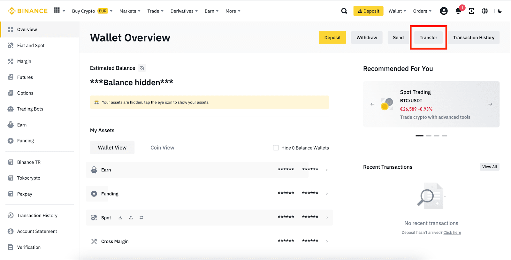Click the Earn row robot icon
The height and width of the screenshot is (260, 511).
point(94,170)
